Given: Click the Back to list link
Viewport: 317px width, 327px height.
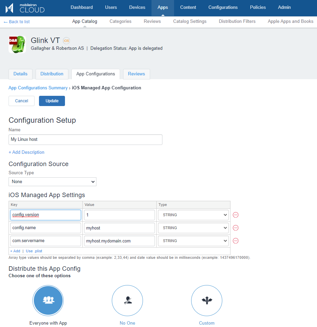Looking at the screenshot, I should [16, 22].
